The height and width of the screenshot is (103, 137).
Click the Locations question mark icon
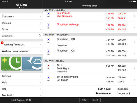[40, 36]
